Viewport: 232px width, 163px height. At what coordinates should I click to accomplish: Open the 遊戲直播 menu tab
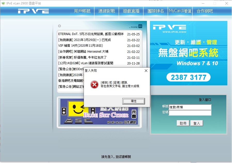(x=131, y=11)
